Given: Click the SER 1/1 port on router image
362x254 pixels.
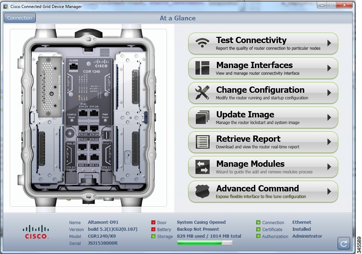Looking at the screenshot, I should pyautogui.click(x=83, y=158).
